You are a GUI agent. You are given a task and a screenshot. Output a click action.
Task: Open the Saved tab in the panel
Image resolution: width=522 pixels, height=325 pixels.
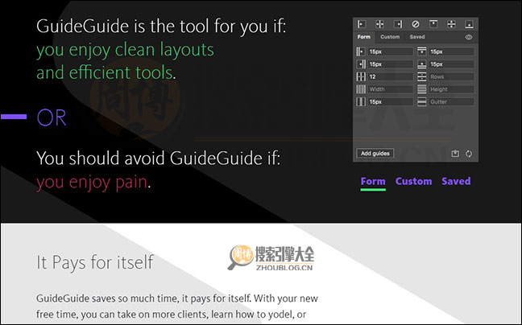417,37
